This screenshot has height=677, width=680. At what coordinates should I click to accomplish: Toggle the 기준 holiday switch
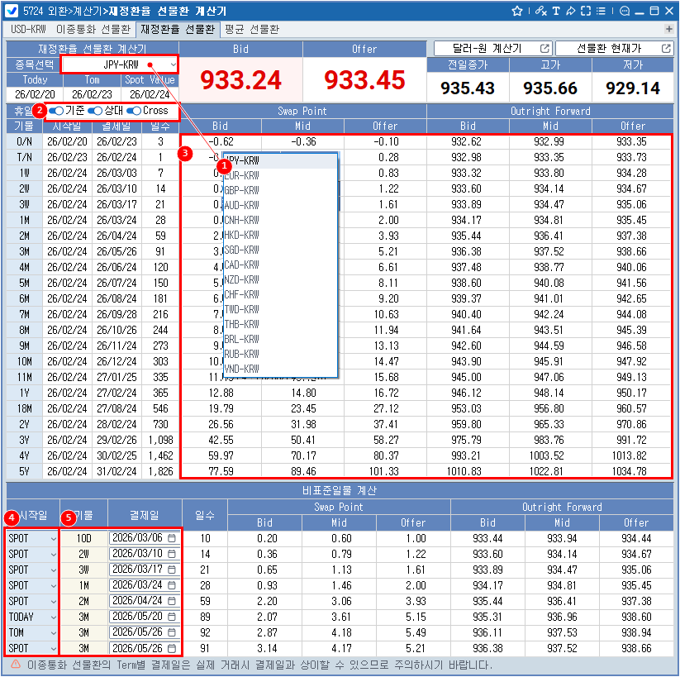[x=57, y=111]
